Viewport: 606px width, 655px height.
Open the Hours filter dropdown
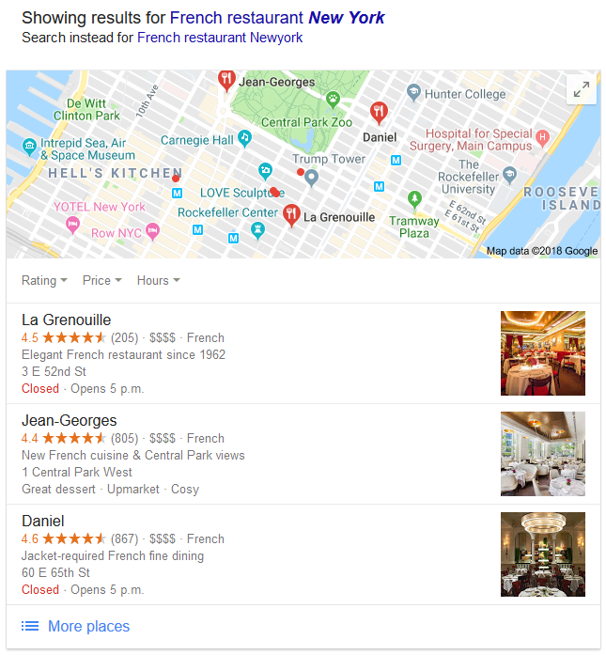[x=158, y=280]
